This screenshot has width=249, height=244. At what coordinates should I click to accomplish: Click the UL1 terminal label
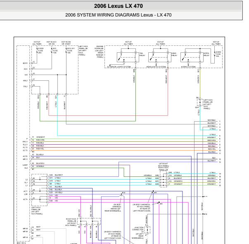[26, 183]
